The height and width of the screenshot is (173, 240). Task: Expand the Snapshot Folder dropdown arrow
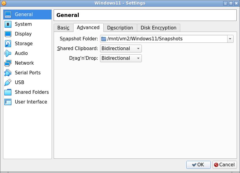click(230, 39)
